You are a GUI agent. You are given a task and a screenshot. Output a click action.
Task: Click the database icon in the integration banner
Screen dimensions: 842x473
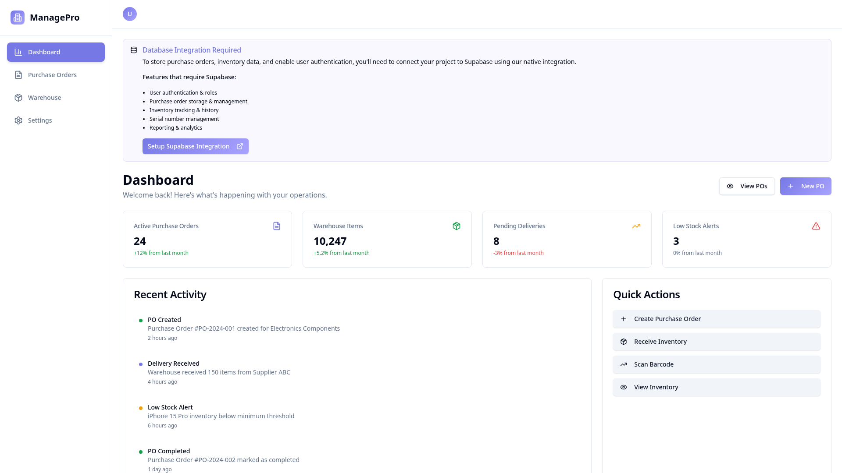tap(134, 50)
